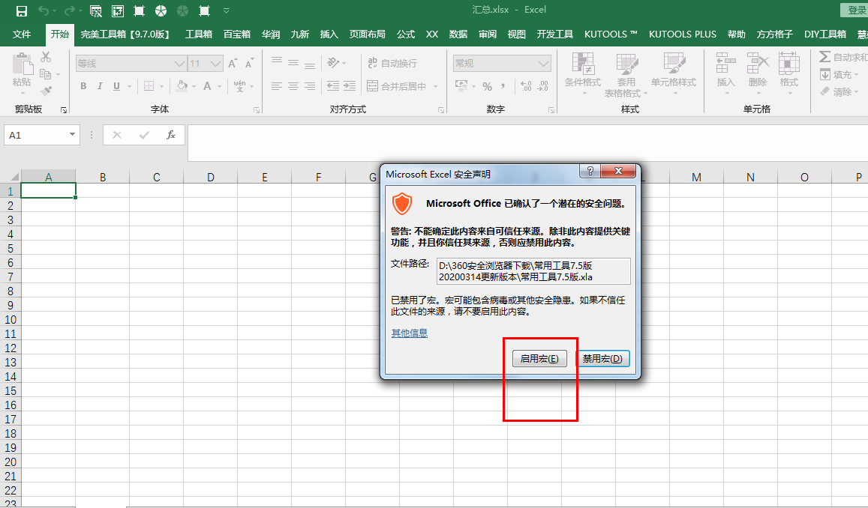The image size is (868, 508).
Task: Click the Percent Style icon
Action: pyautogui.click(x=487, y=86)
